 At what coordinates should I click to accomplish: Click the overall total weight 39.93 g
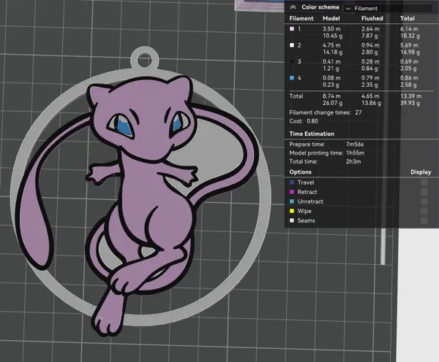tap(410, 103)
